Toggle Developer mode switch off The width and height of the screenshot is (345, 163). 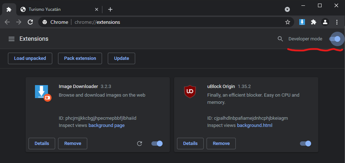click(x=335, y=39)
